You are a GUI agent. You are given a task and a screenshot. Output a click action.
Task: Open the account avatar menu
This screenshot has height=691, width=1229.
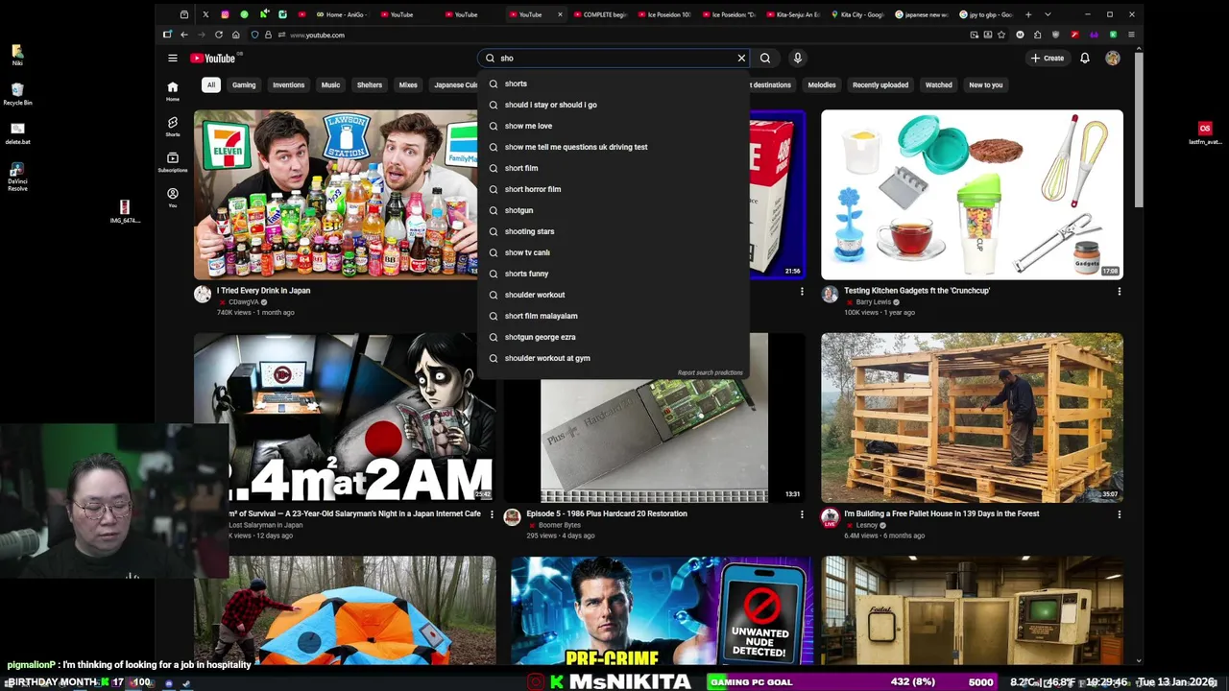coord(1113,58)
